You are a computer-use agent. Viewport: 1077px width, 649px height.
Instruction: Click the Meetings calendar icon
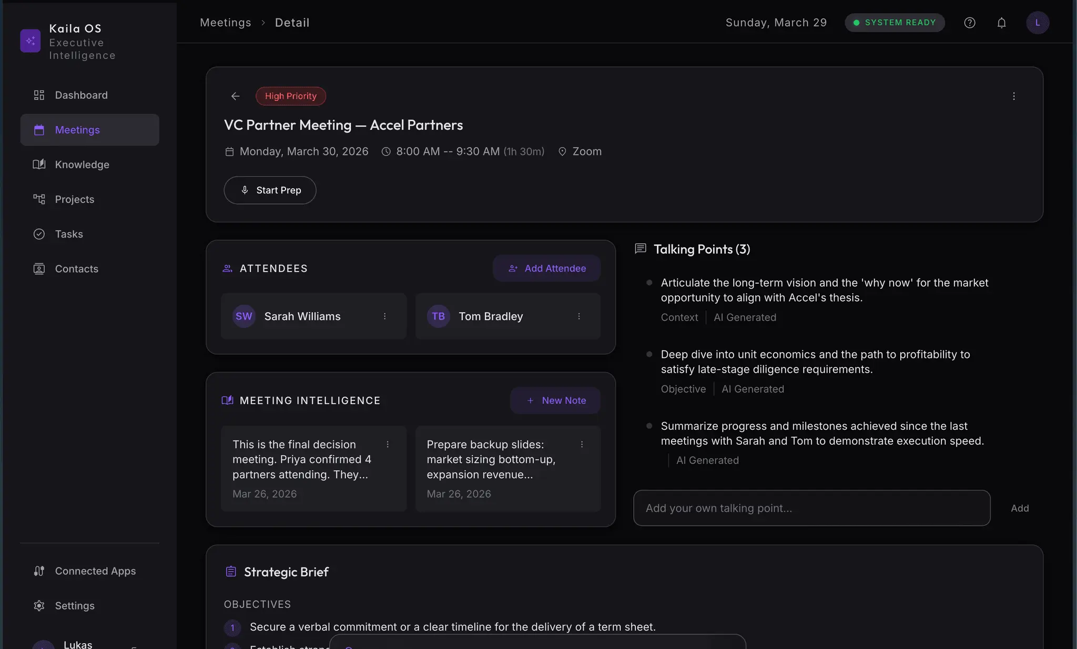click(x=39, y=130)
